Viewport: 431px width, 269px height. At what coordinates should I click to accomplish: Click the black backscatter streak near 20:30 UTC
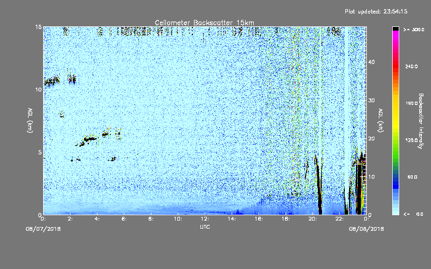coord(319,187)
